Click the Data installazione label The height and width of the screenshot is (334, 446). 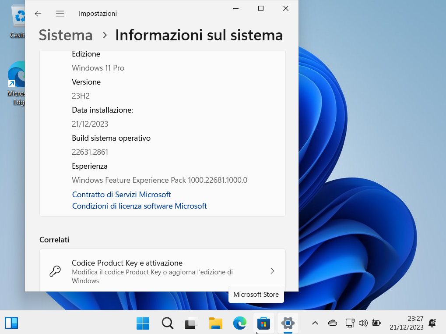click(102, 110)
